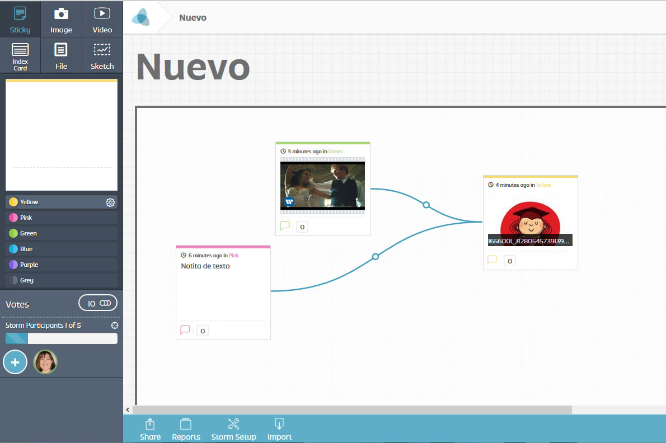Select the Image camera tool
The height and width of the screenshot is (443, 666).
click(x=61, y=20)
